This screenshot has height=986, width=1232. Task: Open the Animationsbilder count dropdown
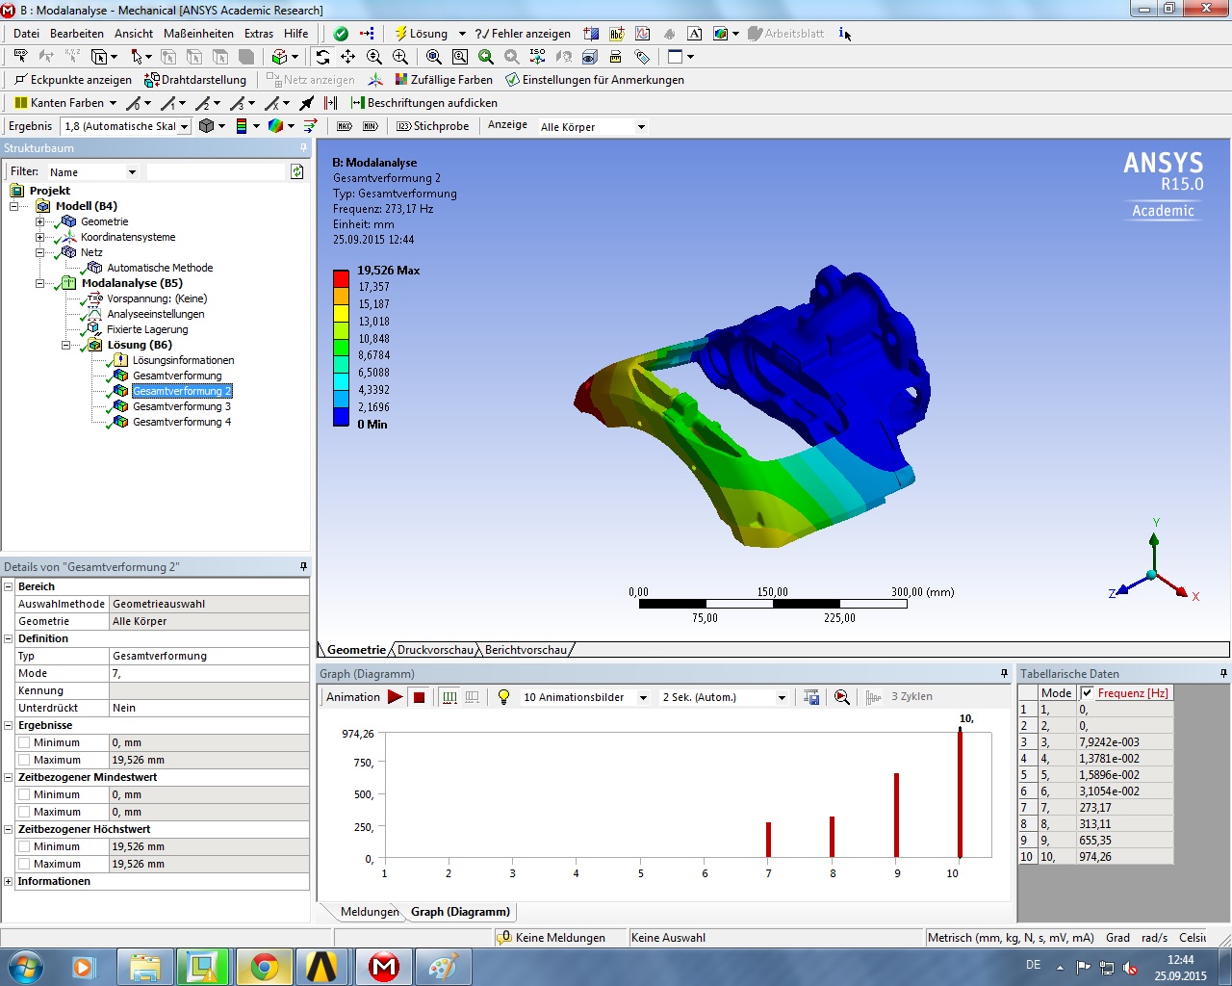[x=643, y=698]
